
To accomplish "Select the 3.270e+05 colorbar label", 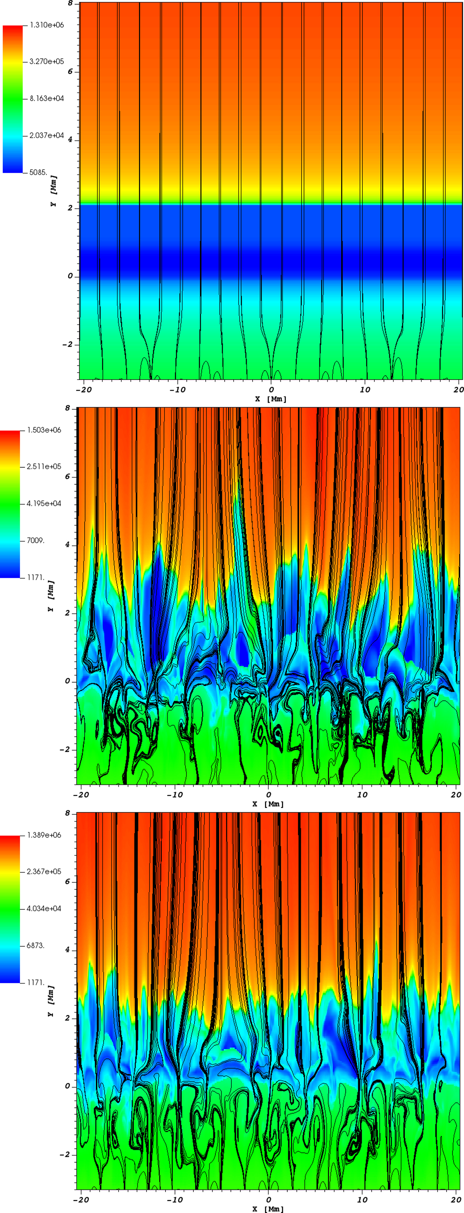I will point(46,62).
